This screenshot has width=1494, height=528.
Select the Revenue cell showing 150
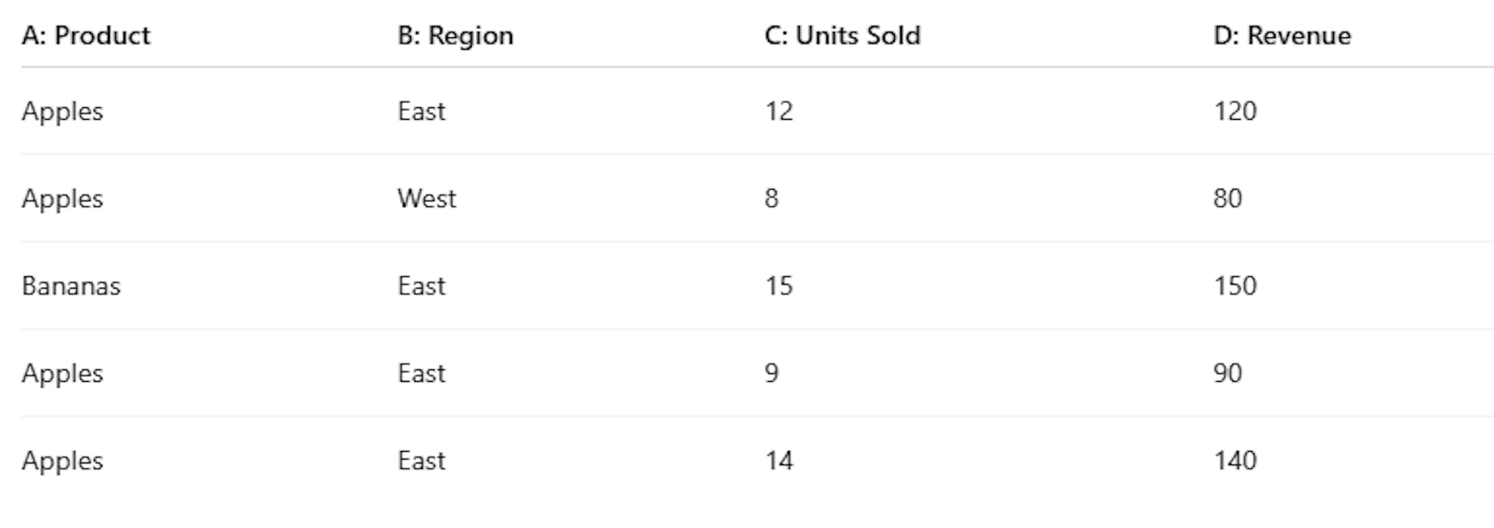coord(1235,286)
